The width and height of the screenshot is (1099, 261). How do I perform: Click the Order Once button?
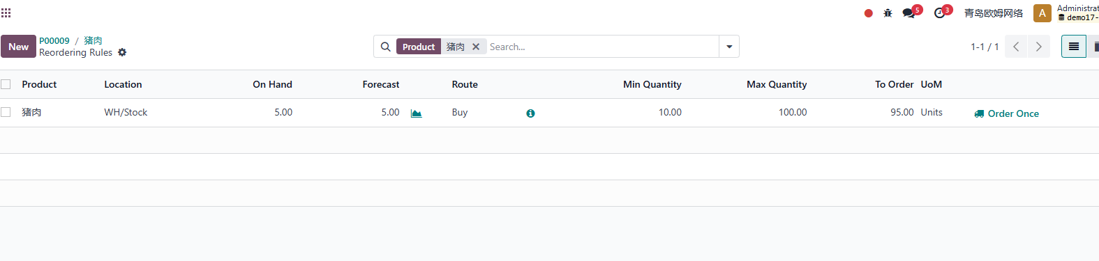(1007, 113)
